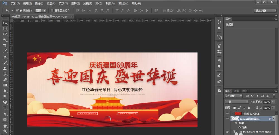This screenshot has width=279, height=135.
Task: Open the Layers panel flyout menu
Action: [276, 91]
